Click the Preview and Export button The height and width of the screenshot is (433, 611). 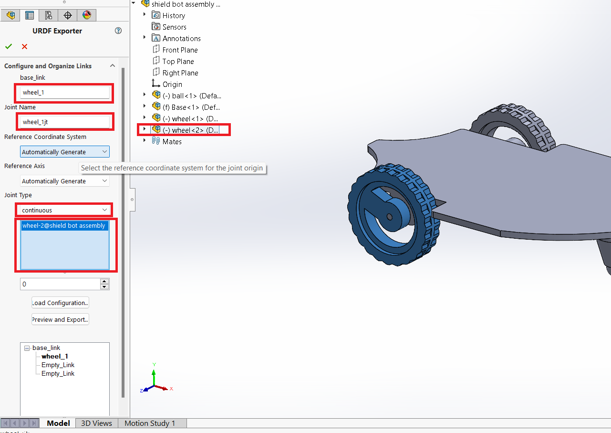coord(60,319)
